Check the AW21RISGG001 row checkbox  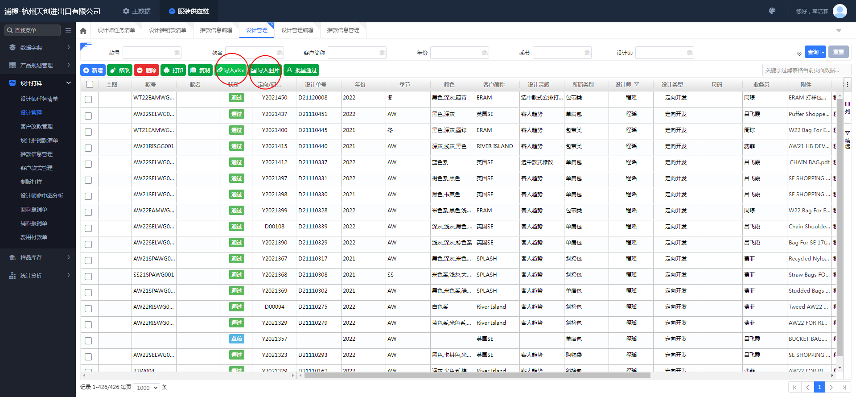click(x=88, y=148)
